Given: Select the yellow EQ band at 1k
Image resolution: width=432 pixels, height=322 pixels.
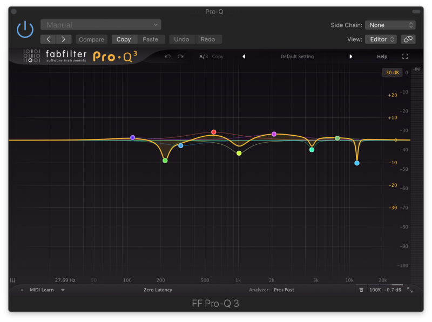Looking at the screenshot, I should click(x=239, y=153).
